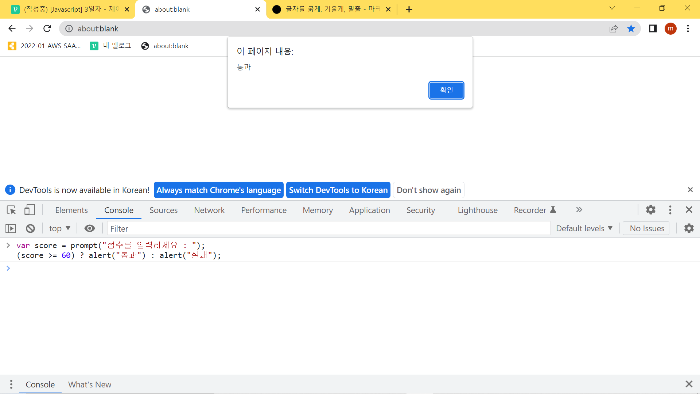
Task: Toggle the console sidebar panel icon
Action: [x=11, y=229]
